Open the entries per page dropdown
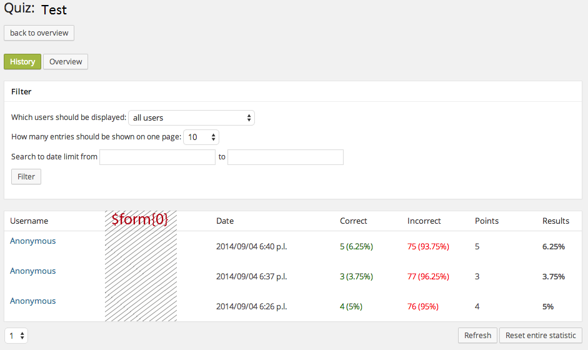The width and height of the screenshot is (588, 350). [201, 137]
